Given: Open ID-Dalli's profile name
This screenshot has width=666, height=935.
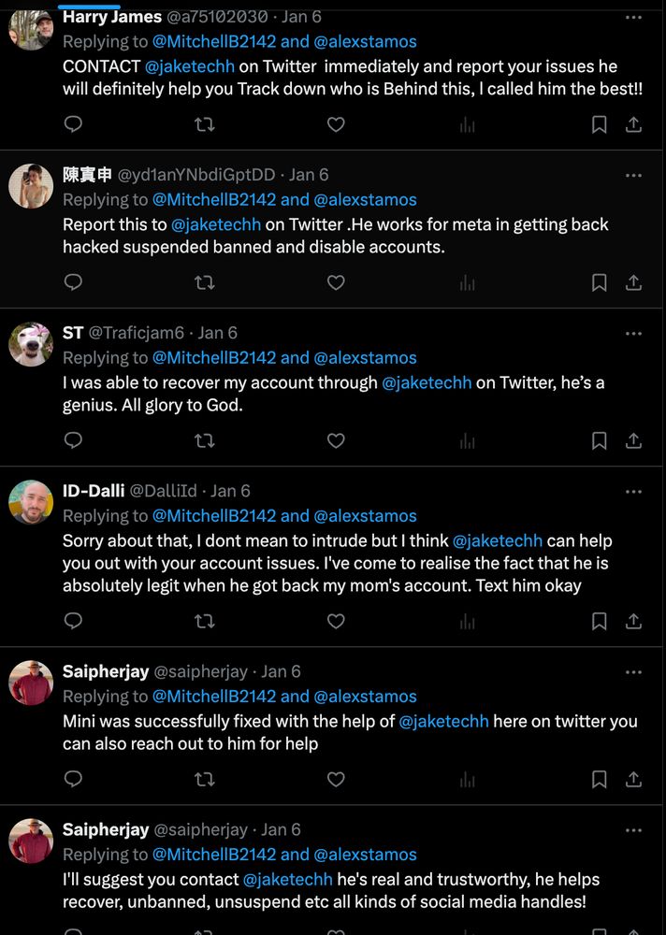Looking at the screenshot, I should tap(93, 491).
